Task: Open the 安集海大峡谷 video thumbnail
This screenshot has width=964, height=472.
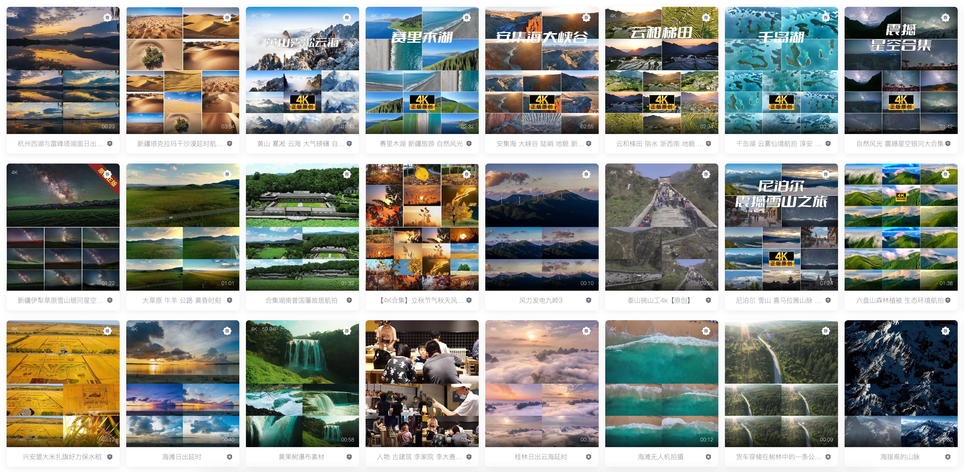Action: click(542, 70)
